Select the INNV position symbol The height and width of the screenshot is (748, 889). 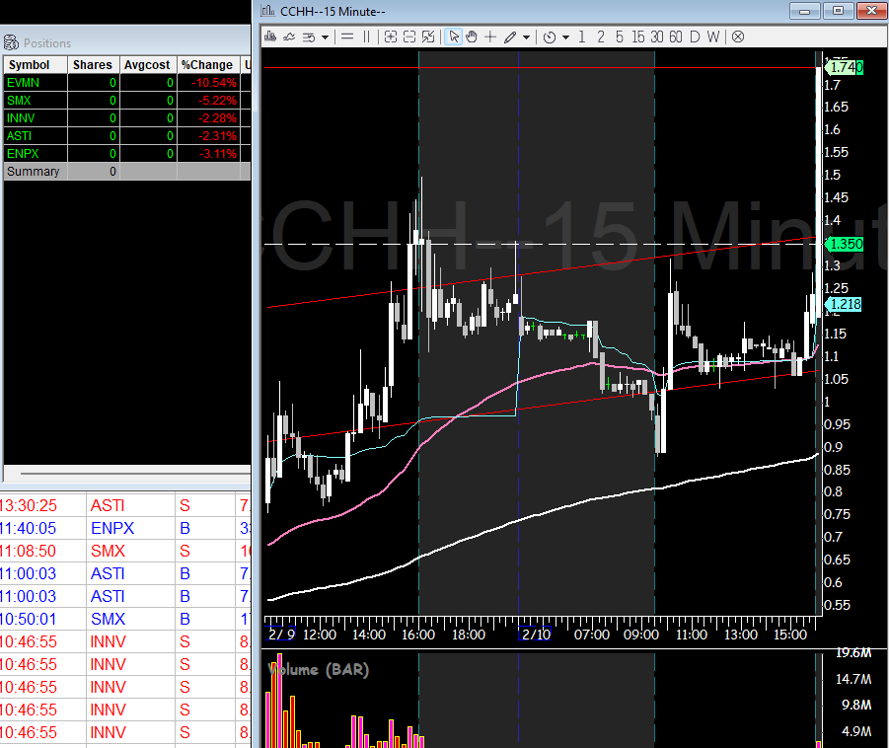pos(21,118)
